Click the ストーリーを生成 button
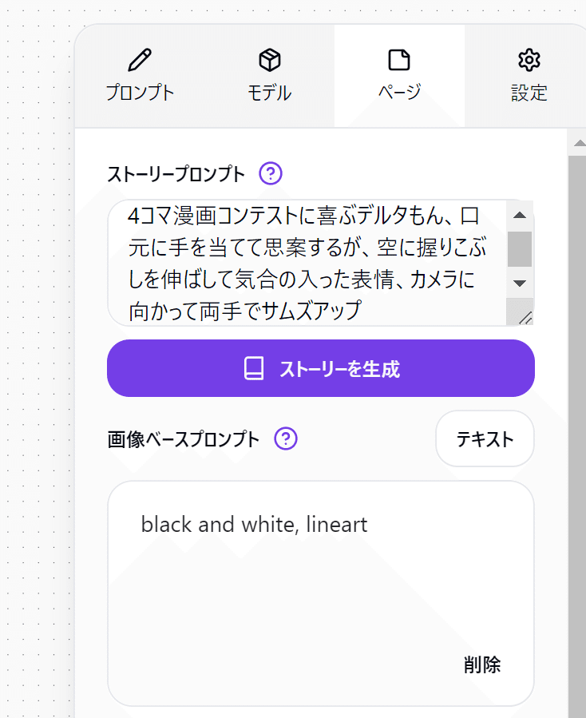 [x=321, y=368]
